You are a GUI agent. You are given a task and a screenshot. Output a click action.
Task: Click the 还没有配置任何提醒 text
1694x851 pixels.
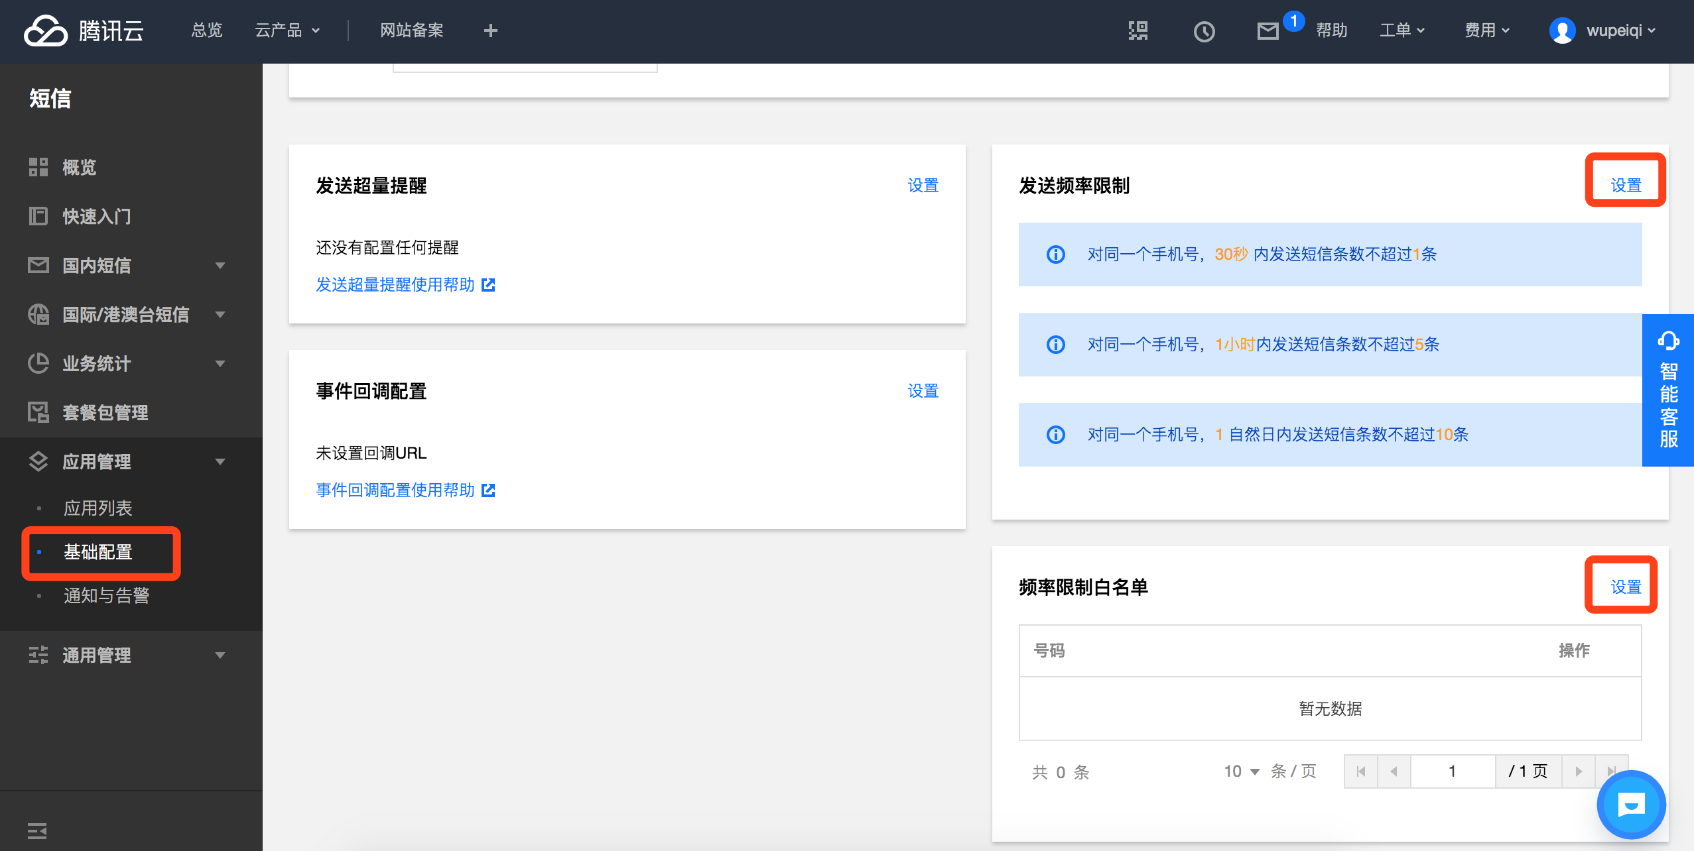[387, 248]
